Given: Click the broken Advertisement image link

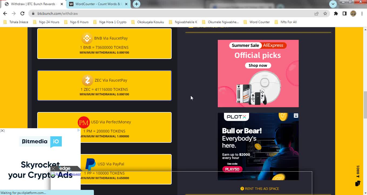Looking at the screenshot, I should point(66,174).
